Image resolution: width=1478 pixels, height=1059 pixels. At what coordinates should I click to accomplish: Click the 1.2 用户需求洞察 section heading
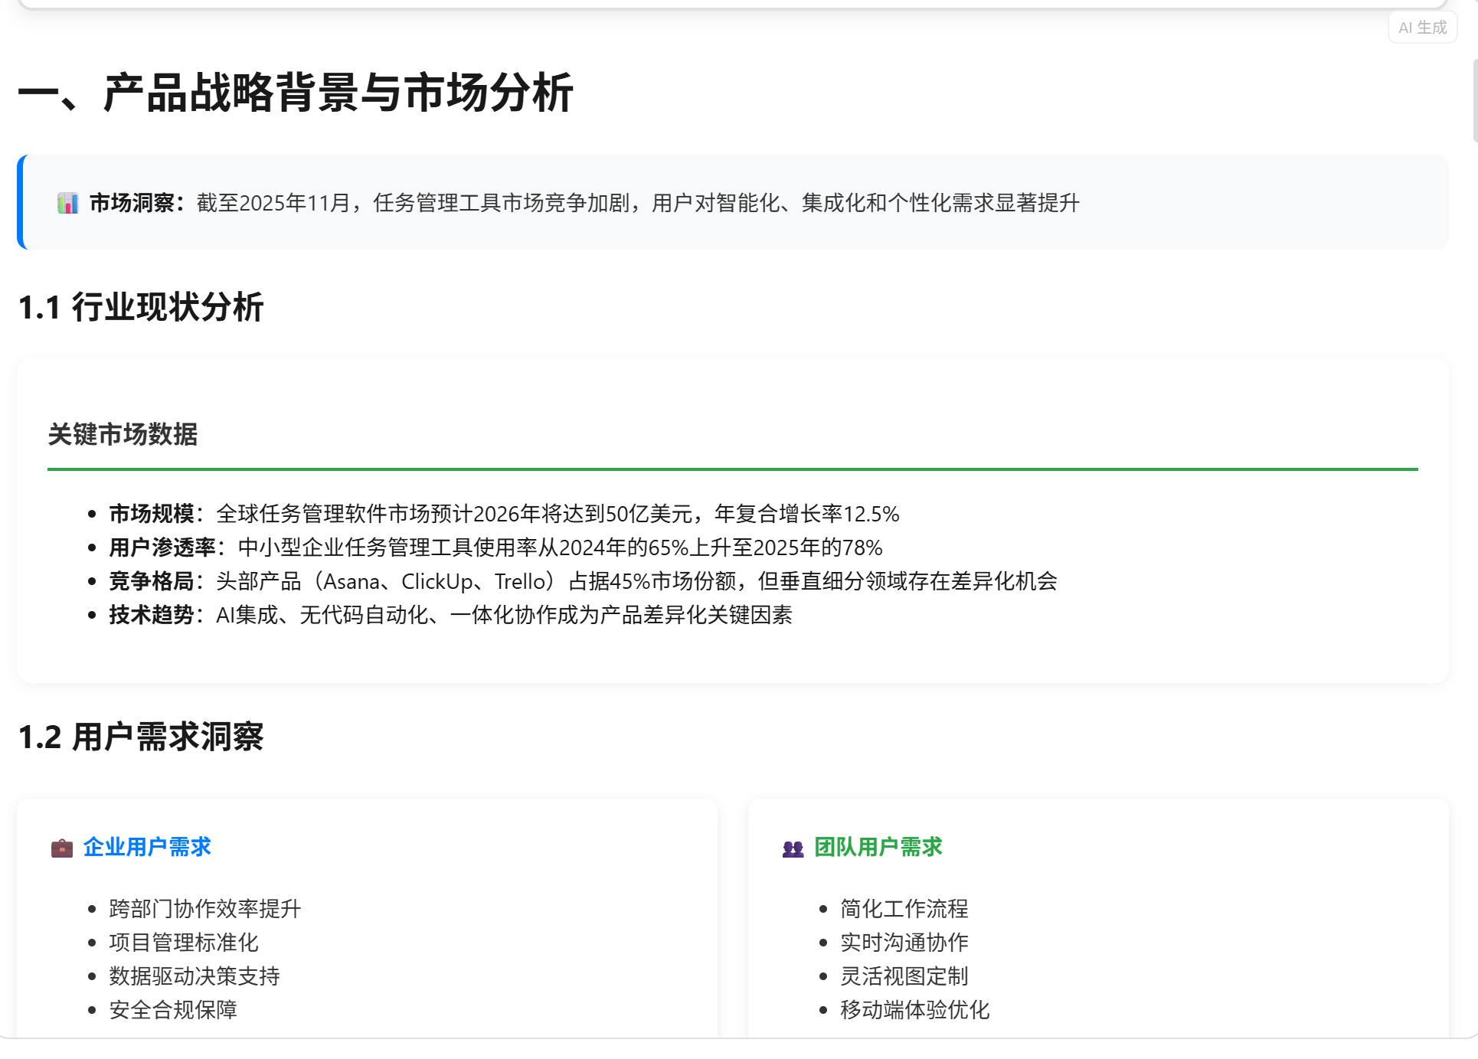(x=142, y=738)
